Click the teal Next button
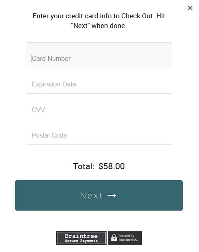The image size is (199, 252). pos(99,195)
